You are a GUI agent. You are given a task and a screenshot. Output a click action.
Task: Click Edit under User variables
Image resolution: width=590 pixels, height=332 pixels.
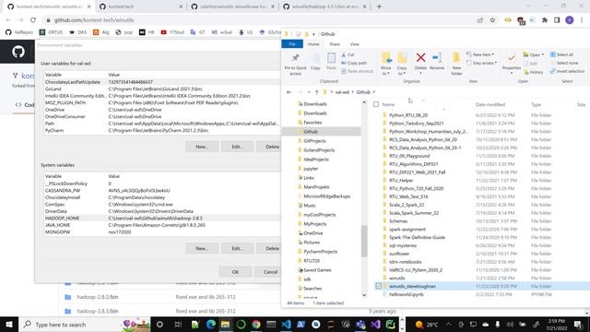237,147
